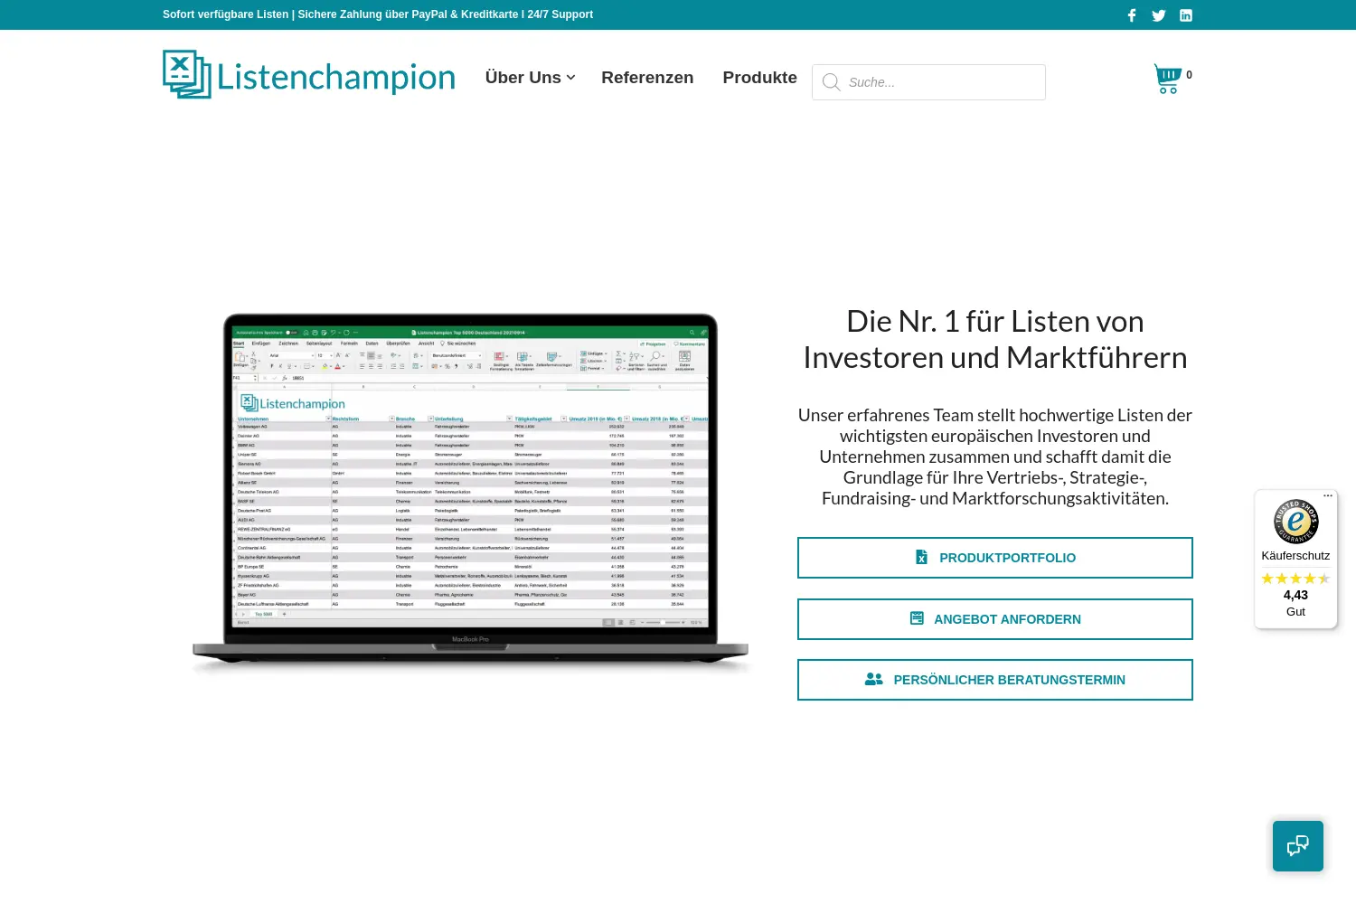Click the laptop spreadsheet image
1356x904 pixels.
(x=470, y=493)
